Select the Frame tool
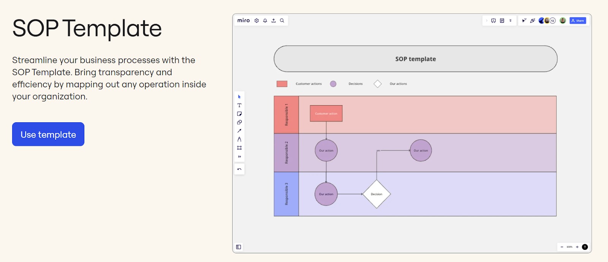Viewport: 608px width, 262px height. [239, 148]
